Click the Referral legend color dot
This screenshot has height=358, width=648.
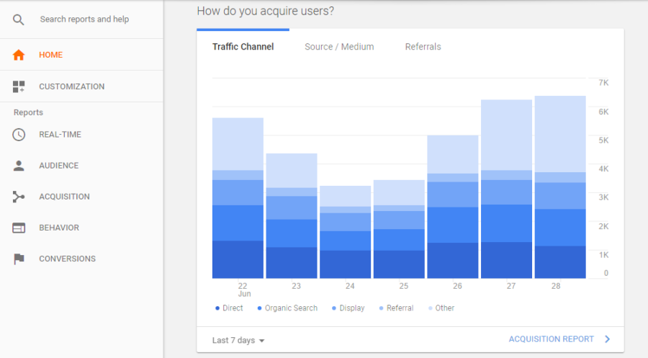[x=381, y=308]
